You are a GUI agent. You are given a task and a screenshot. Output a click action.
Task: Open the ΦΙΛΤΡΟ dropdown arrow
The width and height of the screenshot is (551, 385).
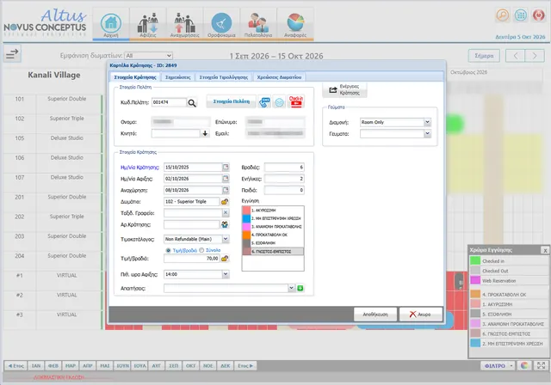[x=511, y=366]
